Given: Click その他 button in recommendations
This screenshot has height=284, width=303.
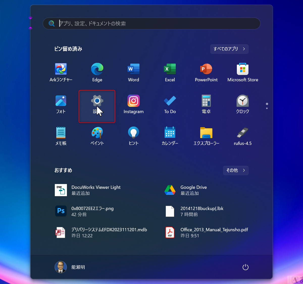Looking at the screenshot, I should 236,170.
